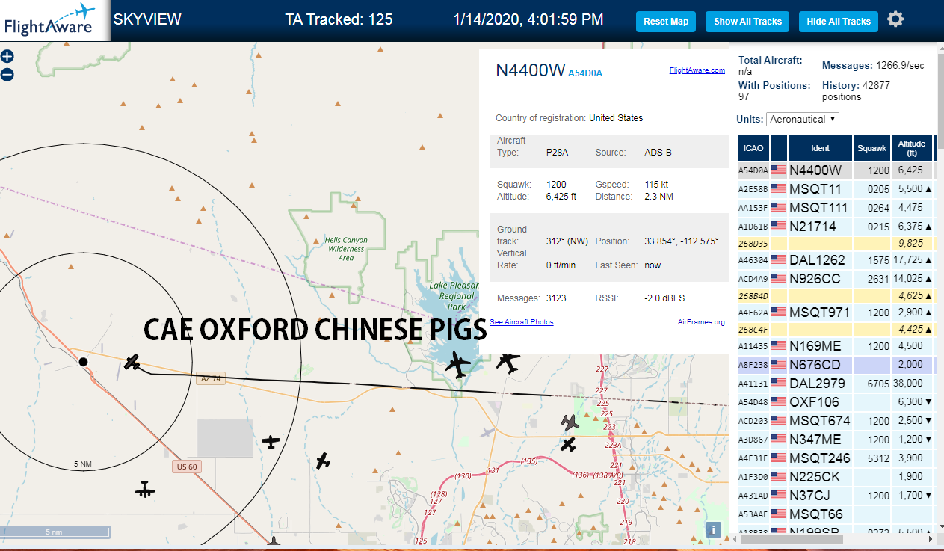Select the black aircraft beside the 223A label
This screenshot has height=551, width=944.
[x=569, y=445]
